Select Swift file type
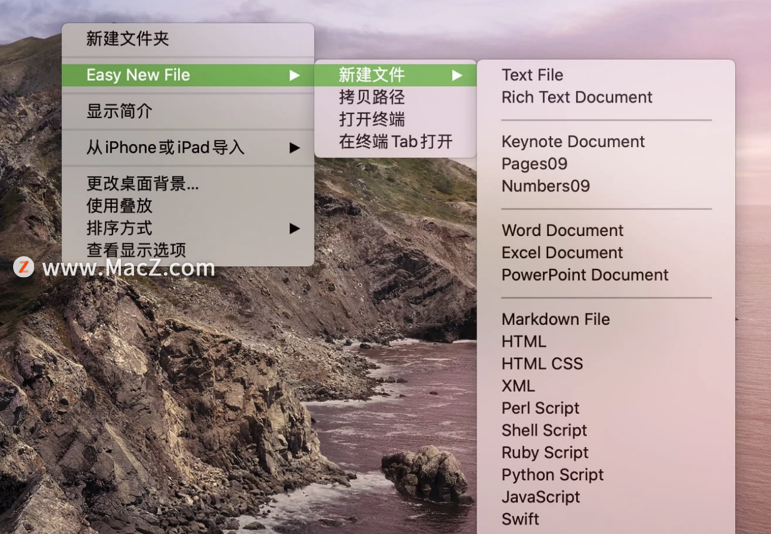This screenshot has height=534, width=771. pyautogui.click(x=606, y=519)
